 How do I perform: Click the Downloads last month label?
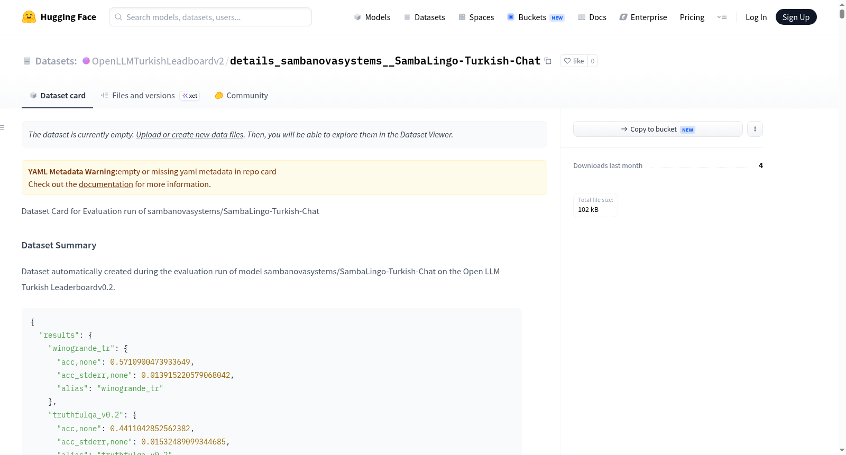(x=608, y=166)
